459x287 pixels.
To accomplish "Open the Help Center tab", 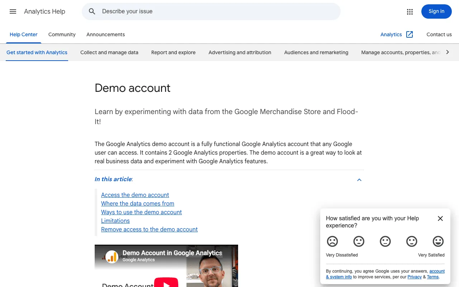I will pos(24,34).
